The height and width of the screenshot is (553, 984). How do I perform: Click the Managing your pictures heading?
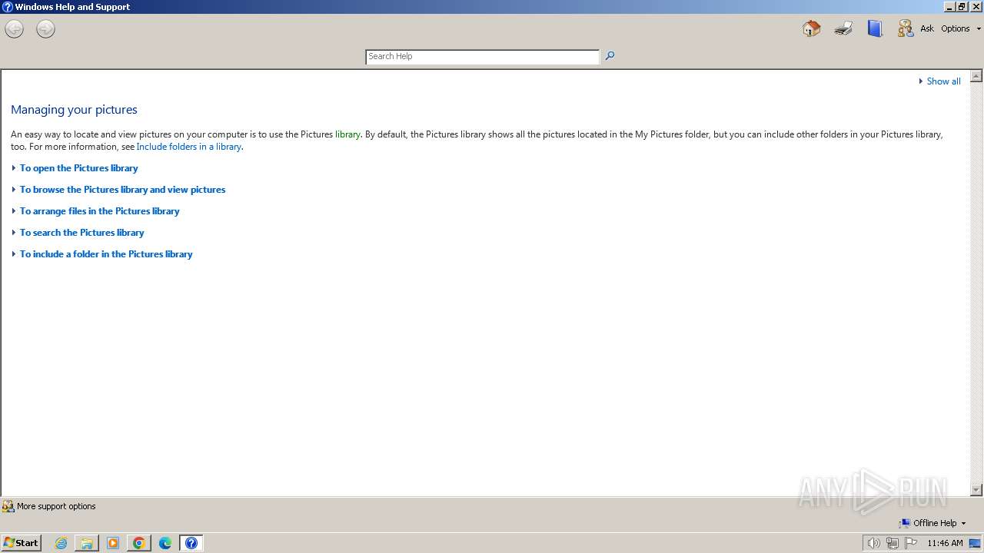pyautogui.click(x=74, y=110)
